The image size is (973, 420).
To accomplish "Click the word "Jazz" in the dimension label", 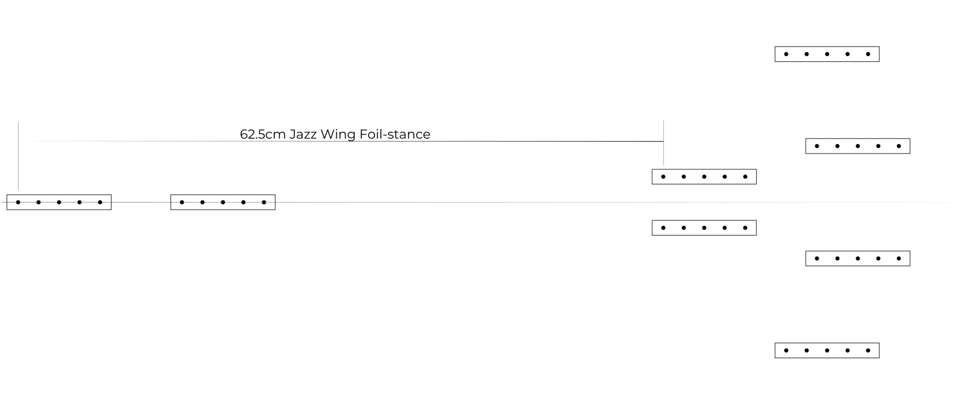I will point(303,135).
